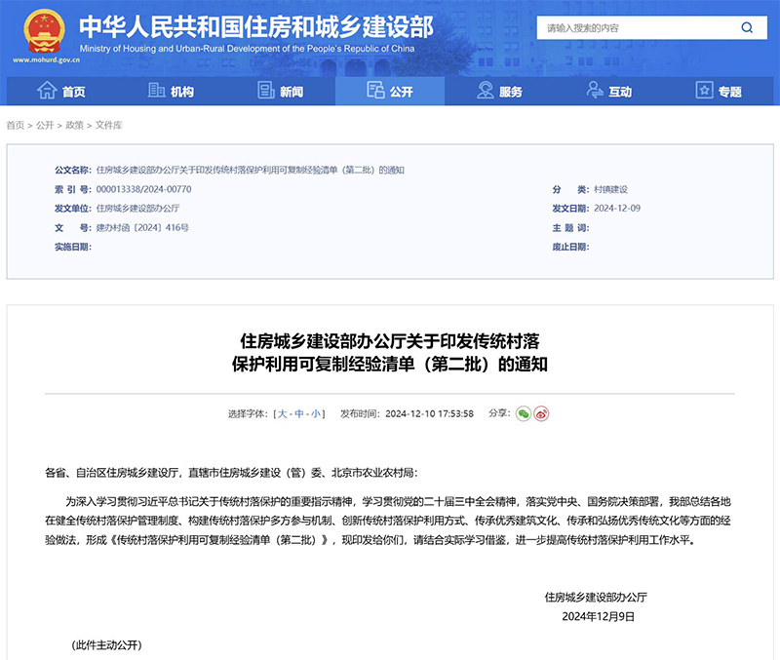The height and width of the screenshot is (660, 780).
Task: Open the 公开 navigation tab
Action: (x=389, y=91)
